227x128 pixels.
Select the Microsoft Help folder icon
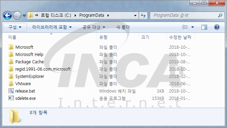[11, 54]
